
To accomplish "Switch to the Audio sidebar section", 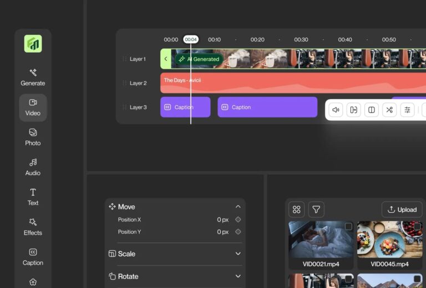I will (33, 167).
